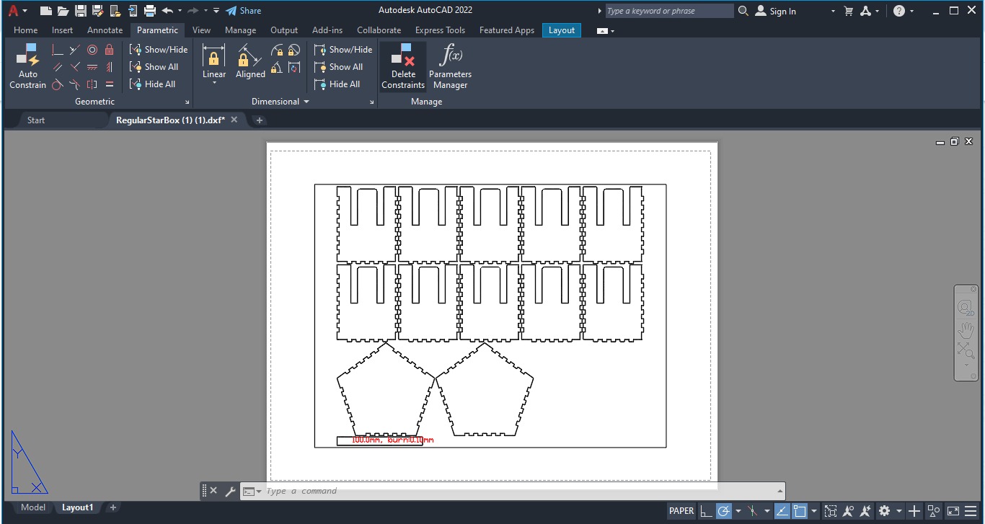Click the Linear dimensional constraint tool
This screenshot has height=524, width=985.
(x=214, y=61)
